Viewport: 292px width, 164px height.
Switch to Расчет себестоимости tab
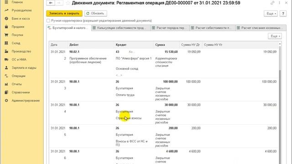pos(212,28)
